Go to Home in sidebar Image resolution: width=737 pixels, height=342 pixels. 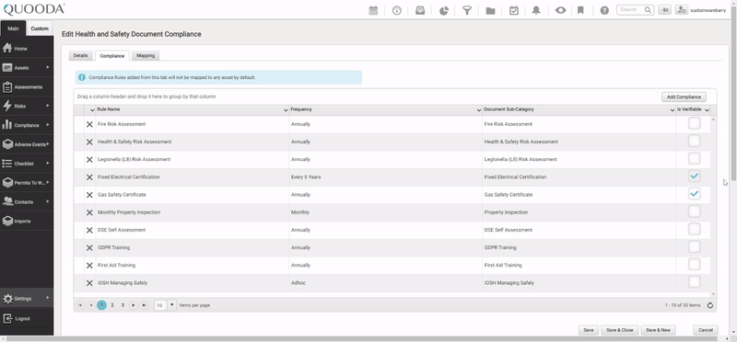pyautogui.click(x=27, y=49)
